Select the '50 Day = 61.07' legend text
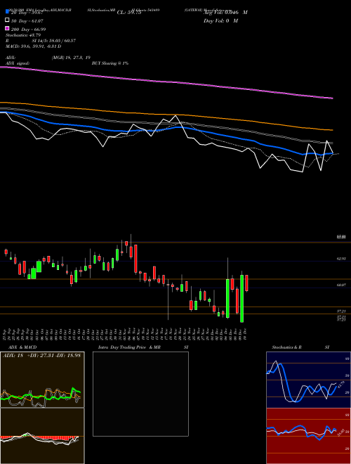Viewport: 351px width, 464px height. [27, 21]
